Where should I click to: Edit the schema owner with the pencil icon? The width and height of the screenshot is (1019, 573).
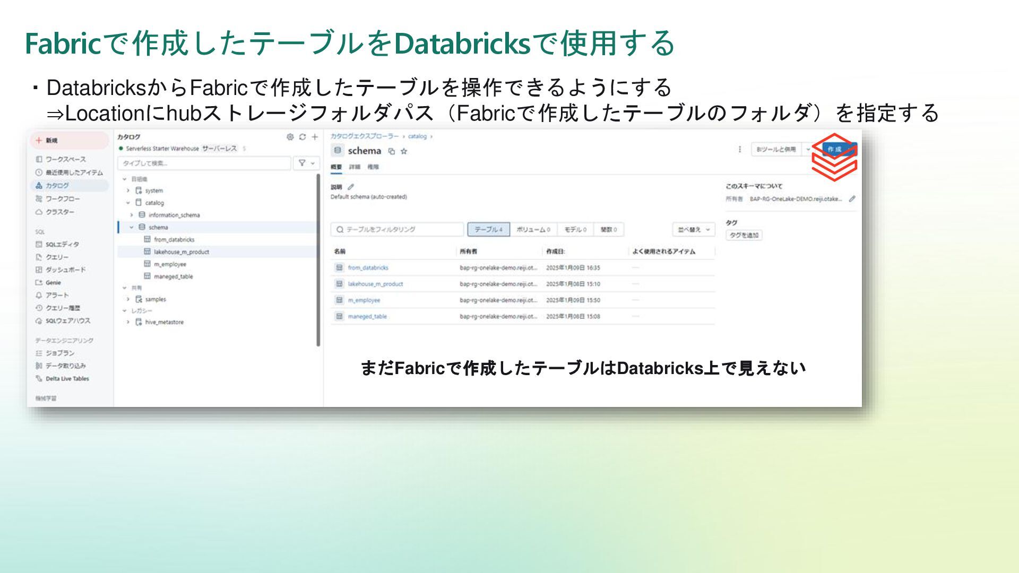[852, 199]
